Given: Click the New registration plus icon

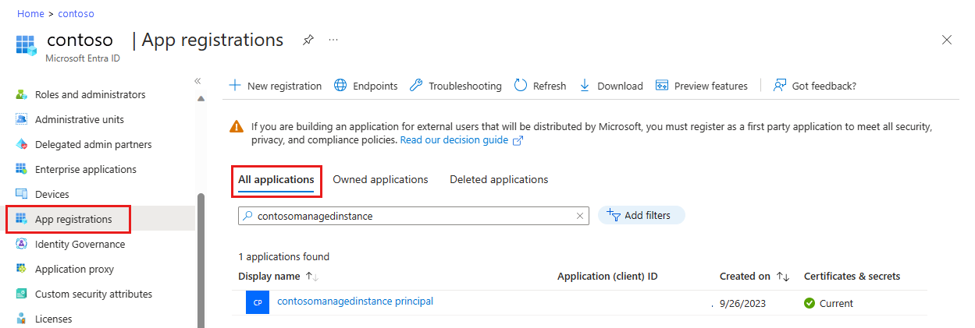Looking at the screenshot, I should pyautogui.click(x=234, y=86).
